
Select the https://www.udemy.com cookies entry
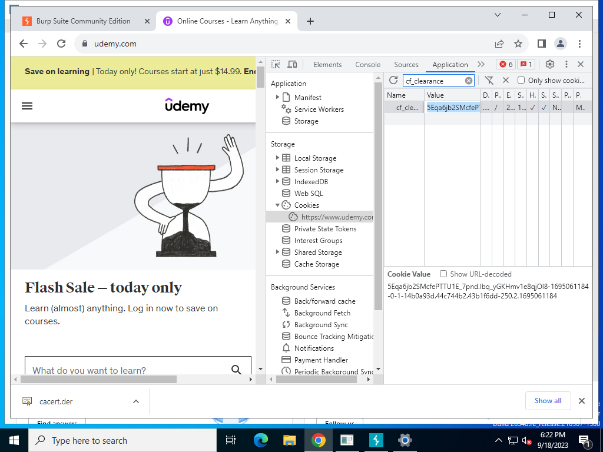(336, 217)
